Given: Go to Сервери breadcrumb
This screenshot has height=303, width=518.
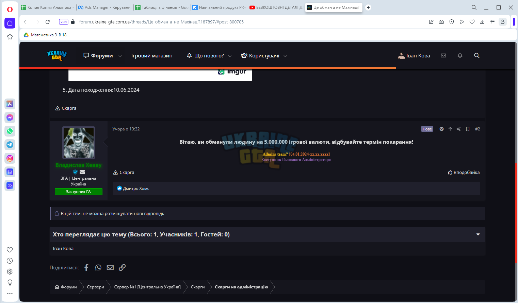Looking at the screenshot, I should pyautogui.click(x=96, y=287).
